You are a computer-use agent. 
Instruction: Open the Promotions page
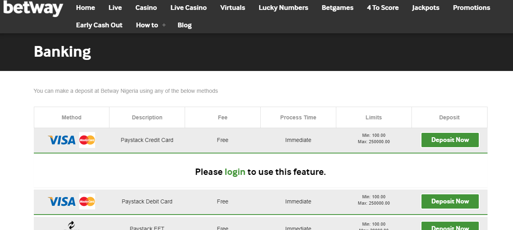coord(472,8)
